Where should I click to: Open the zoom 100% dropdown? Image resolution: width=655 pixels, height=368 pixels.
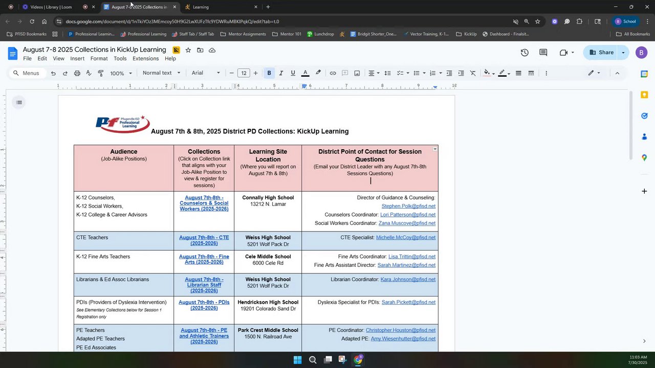click(x=121, y=73)
